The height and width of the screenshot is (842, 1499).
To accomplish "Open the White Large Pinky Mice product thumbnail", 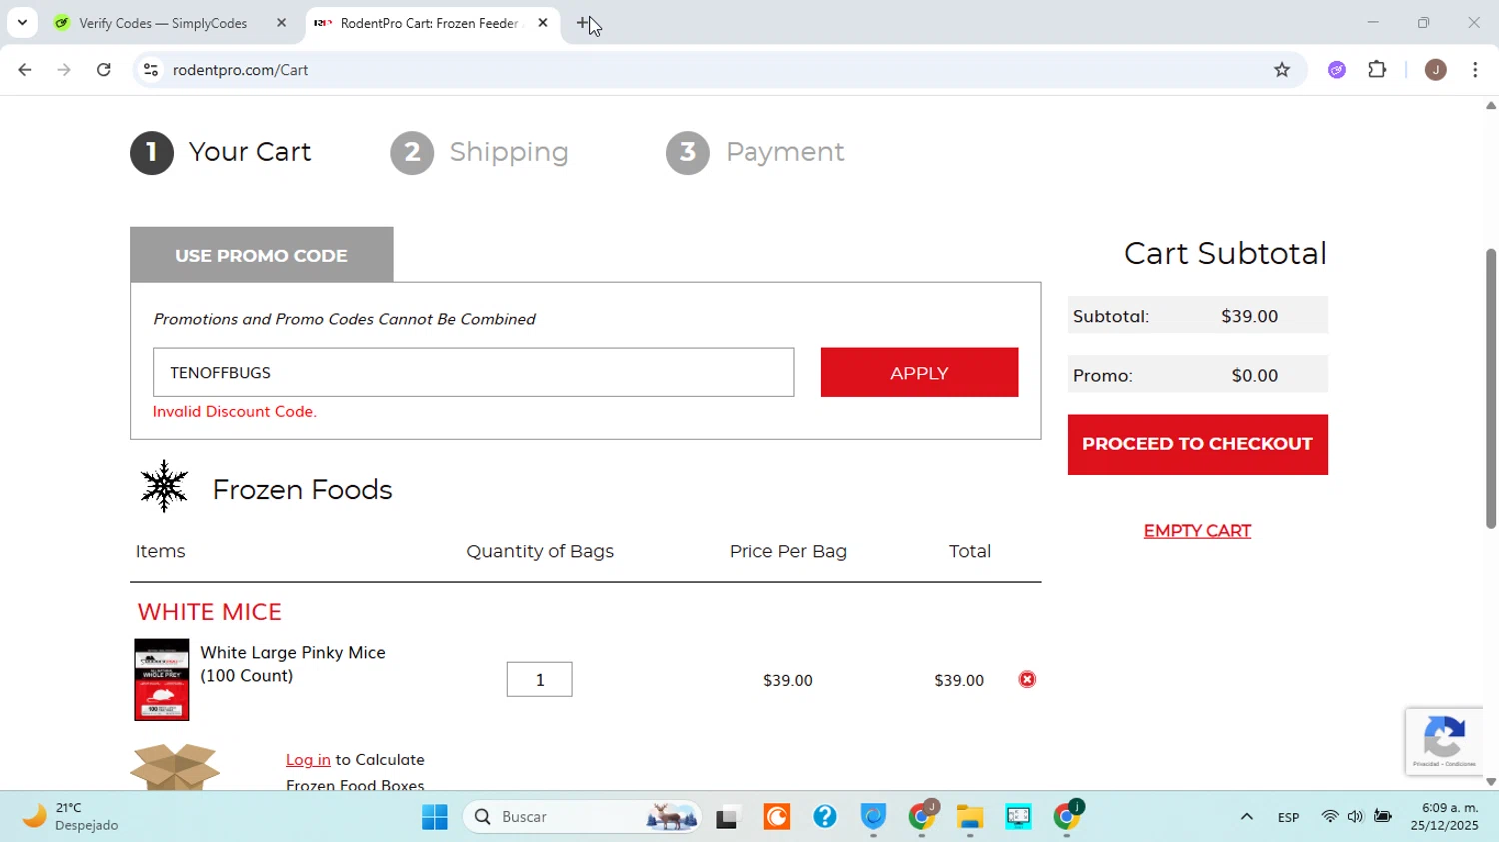I will click(x=162, y=680).
